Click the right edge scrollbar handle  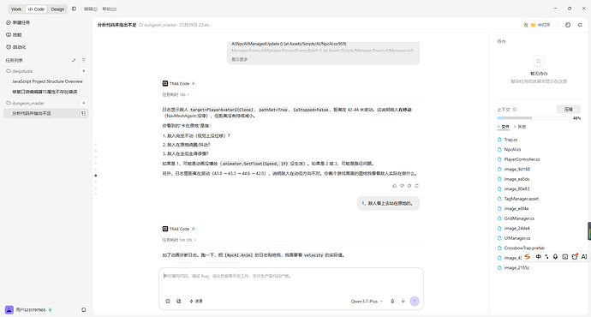(x=589, y=231)
